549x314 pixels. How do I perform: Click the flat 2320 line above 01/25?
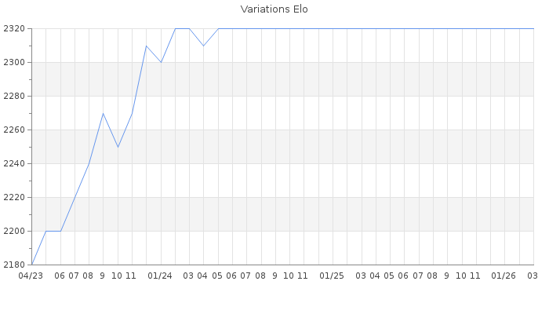[x=332, y=28]
